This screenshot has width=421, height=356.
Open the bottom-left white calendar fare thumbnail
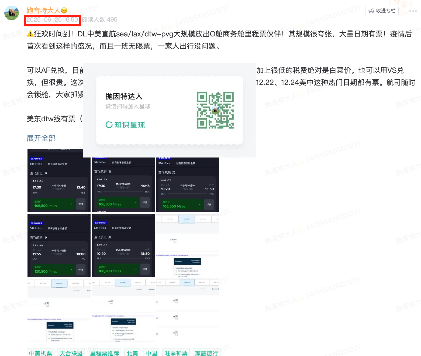click(59, 310)
